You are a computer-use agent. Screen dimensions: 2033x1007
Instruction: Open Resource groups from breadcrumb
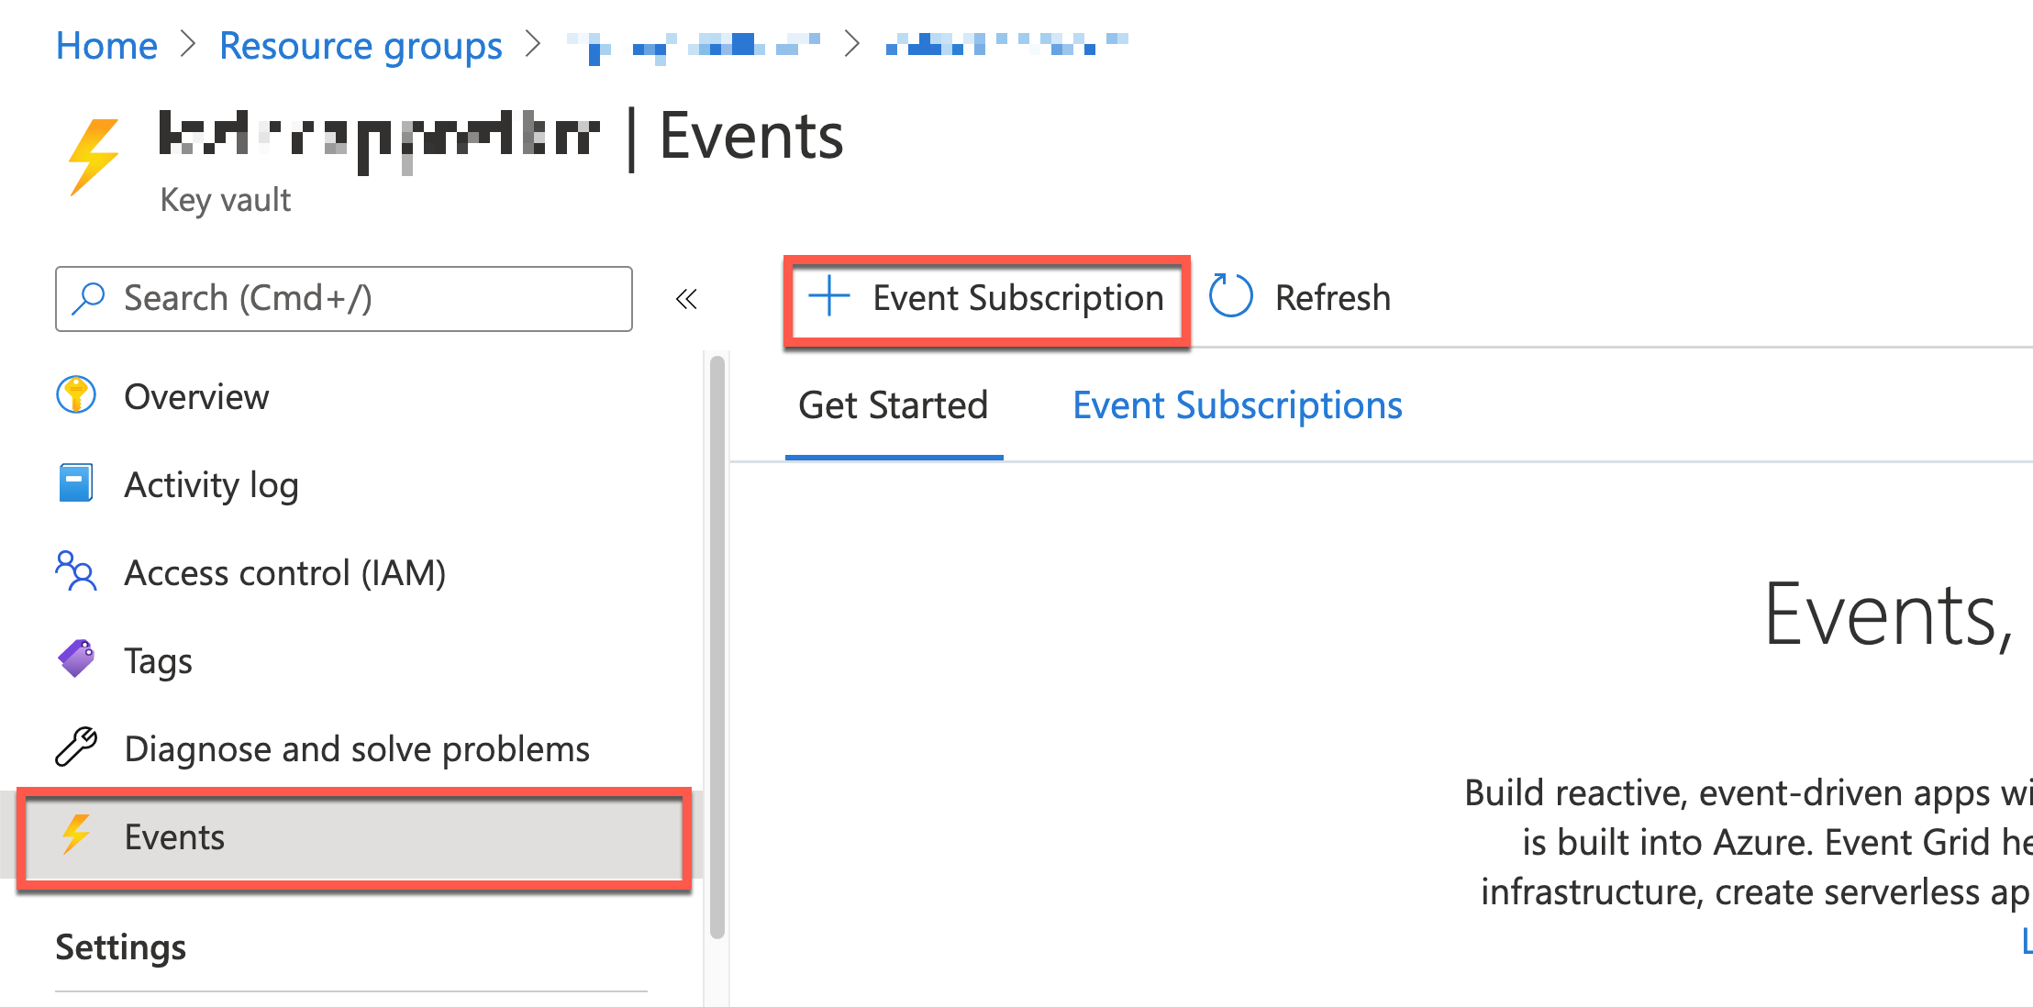(361, 44)
